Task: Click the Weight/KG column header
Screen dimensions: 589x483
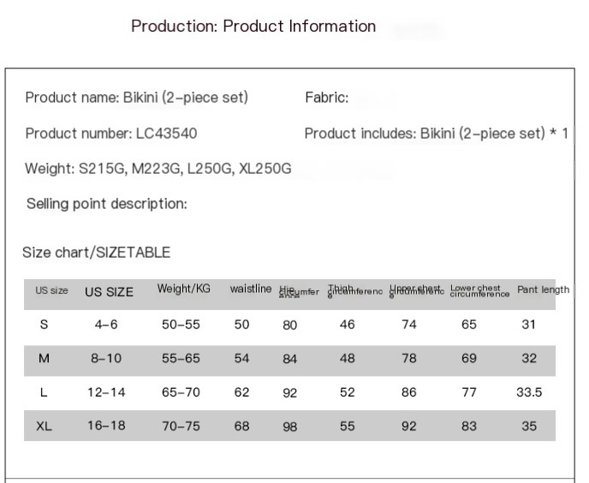Action: (x=184, y=289)
